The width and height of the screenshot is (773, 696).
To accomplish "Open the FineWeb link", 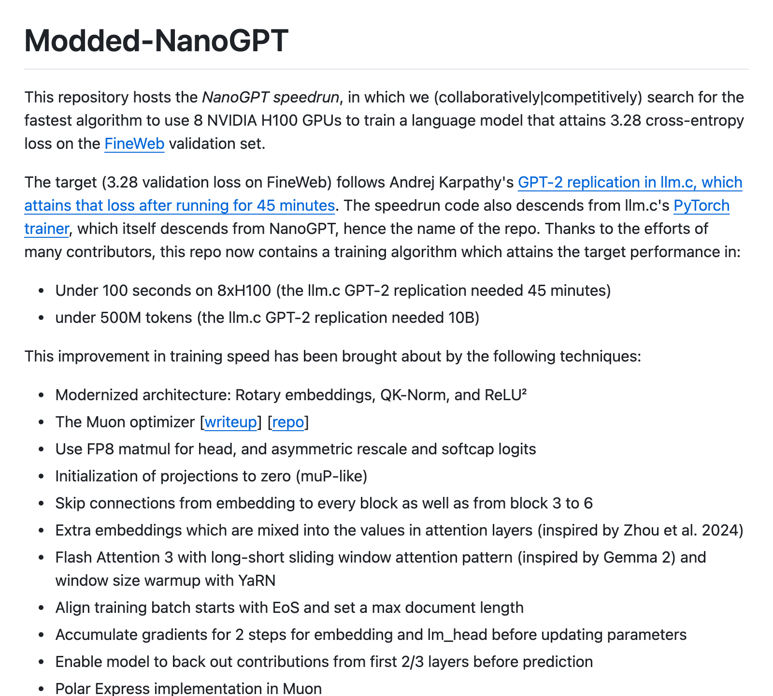I will coord(134,144).
